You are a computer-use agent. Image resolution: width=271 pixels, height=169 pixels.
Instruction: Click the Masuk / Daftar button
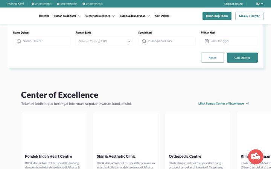[249, 16]
